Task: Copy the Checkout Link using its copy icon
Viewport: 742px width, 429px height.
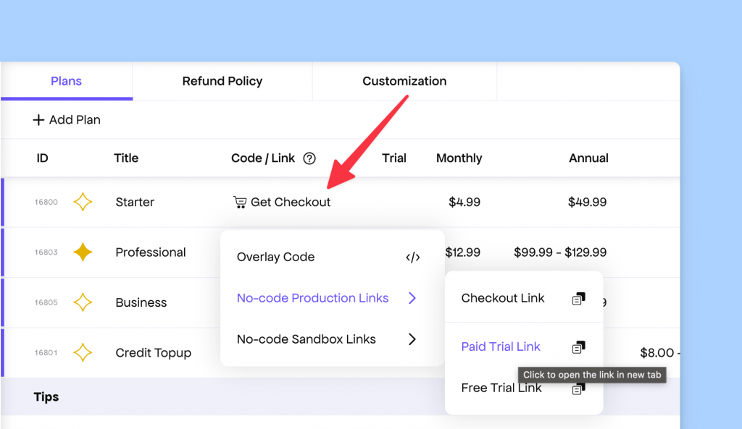Action: [578, 297]
